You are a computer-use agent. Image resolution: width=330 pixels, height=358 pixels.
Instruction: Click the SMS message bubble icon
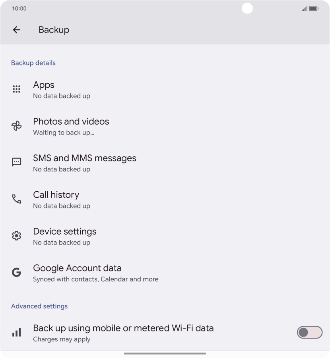[x=16, y=162]
